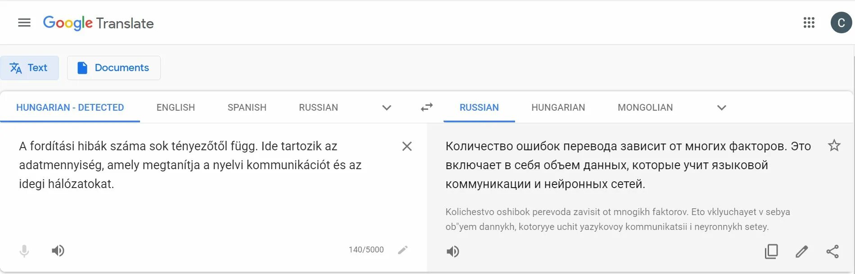Select the Text translation mode

click(29, 68)
